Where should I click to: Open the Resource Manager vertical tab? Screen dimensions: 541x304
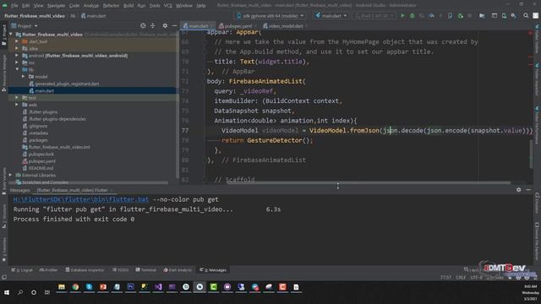[3, 73]
